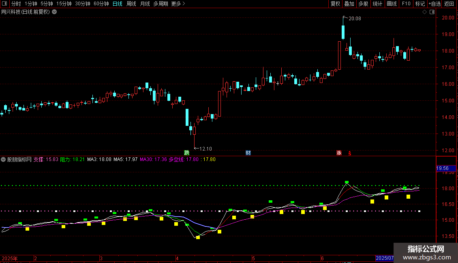Expand the 股朋指标网 indicator menu icon

pyautogui.click(x=3, y=159)
